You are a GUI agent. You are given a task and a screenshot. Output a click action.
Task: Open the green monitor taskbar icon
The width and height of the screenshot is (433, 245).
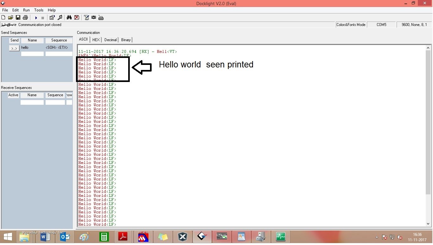(x=280, y=237)
